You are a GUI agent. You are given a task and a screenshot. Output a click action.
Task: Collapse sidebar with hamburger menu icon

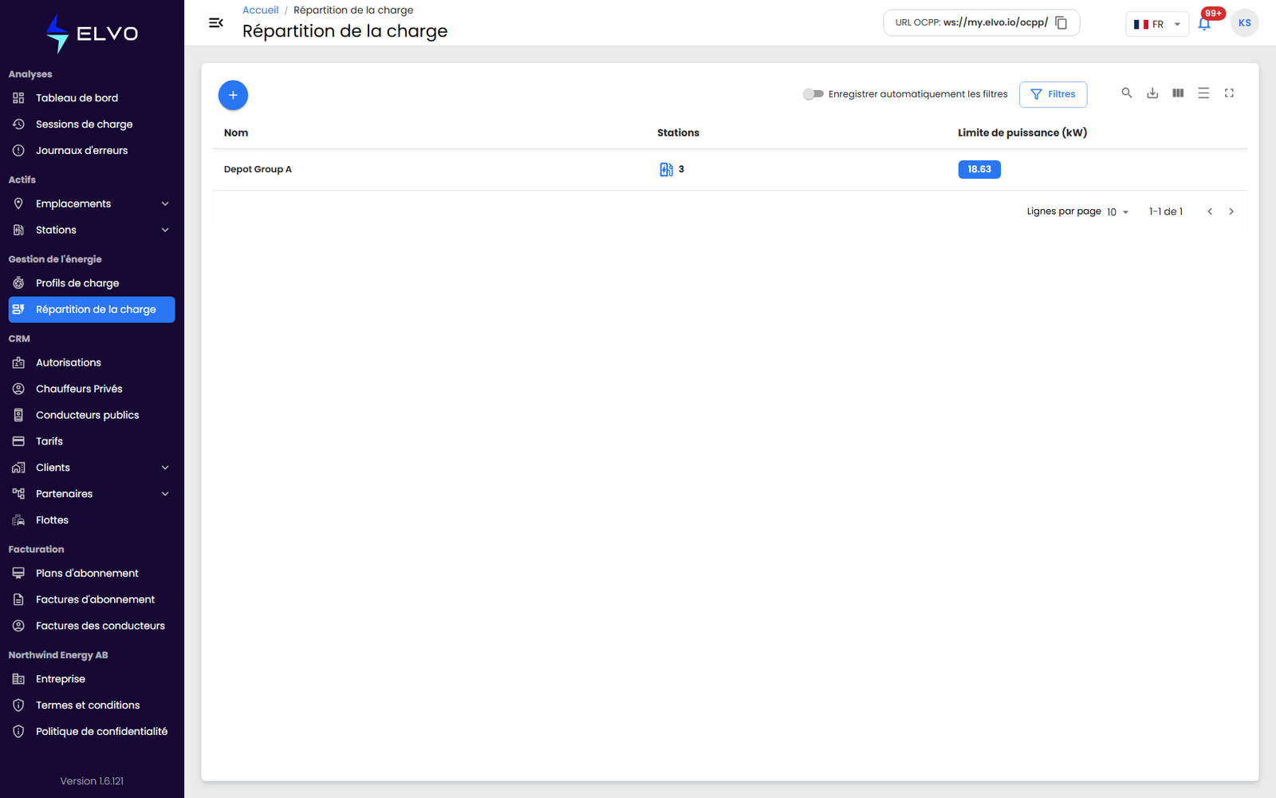(216, 22)
